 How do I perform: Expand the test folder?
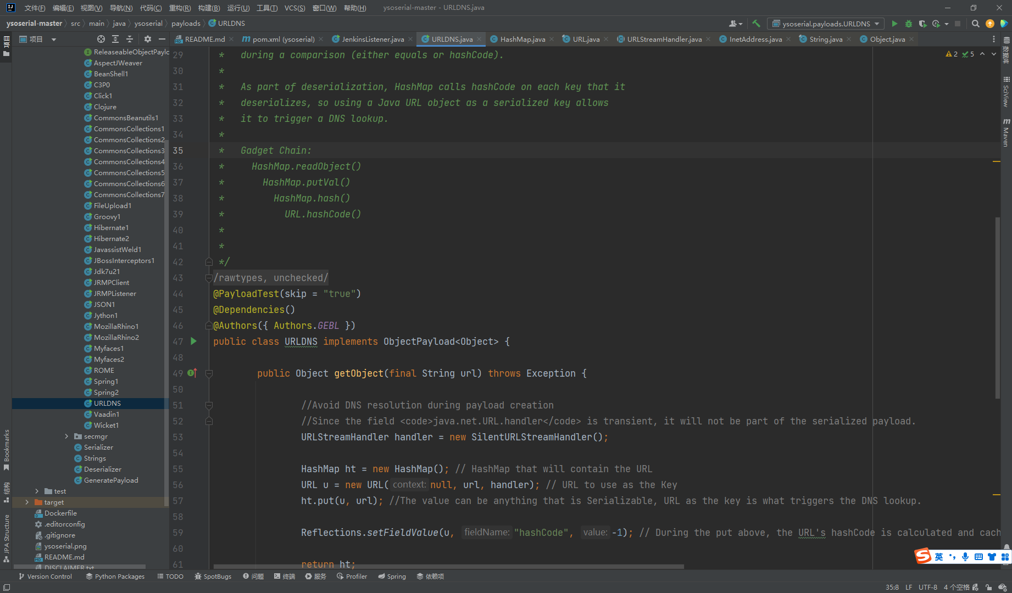point(37,491)
